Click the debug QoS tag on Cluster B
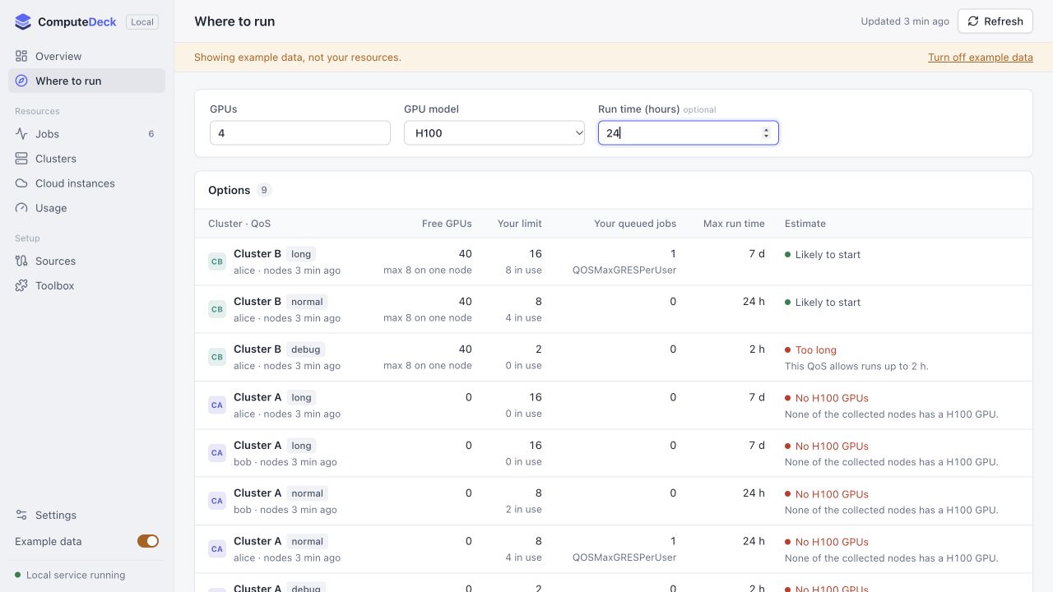 coord(306,349)
